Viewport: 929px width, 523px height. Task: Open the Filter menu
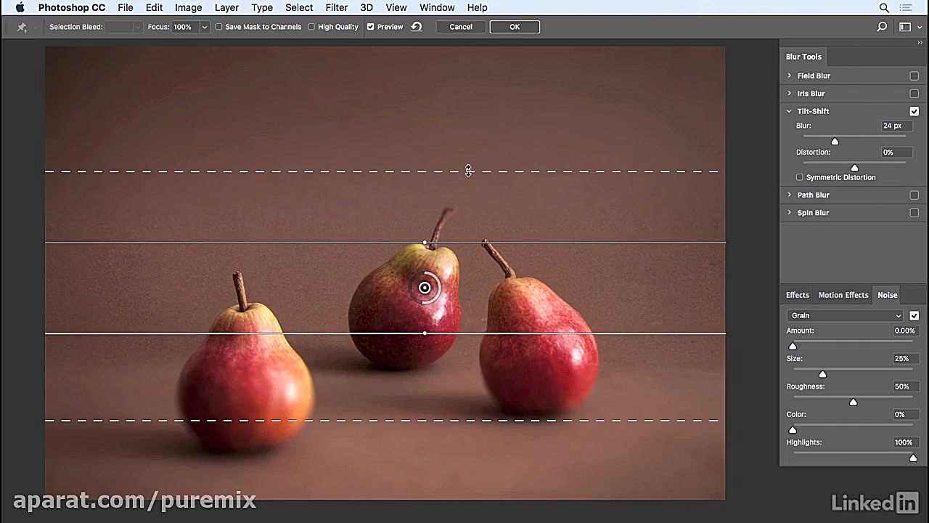click(336, 7)
